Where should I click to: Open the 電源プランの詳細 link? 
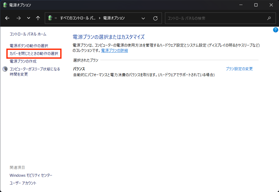(x=114, y=51)
